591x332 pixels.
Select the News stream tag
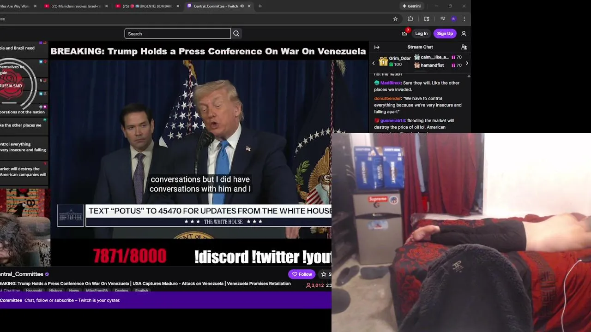(x=74, y=290)
